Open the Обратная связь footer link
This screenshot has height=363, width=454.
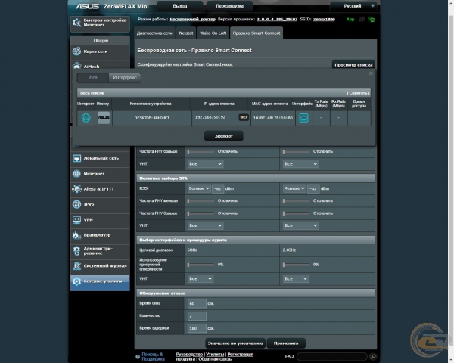click(215, 359)
